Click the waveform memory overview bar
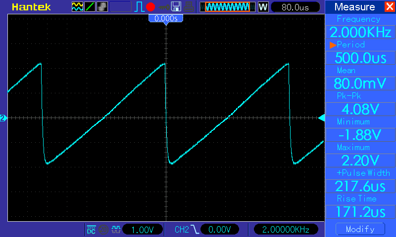This screenshot has width=396, height=237. click(228, 7)
